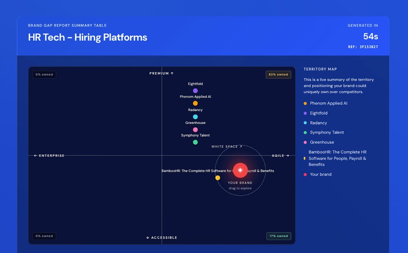Click the red Your Brand marker
Image resolution: width=408 pixels, height=253 pixels.
point(240,170)
